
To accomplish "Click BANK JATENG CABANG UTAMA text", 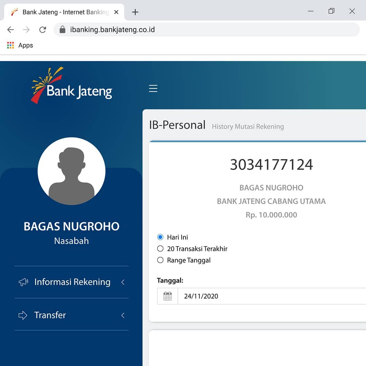I will point(271,201).
